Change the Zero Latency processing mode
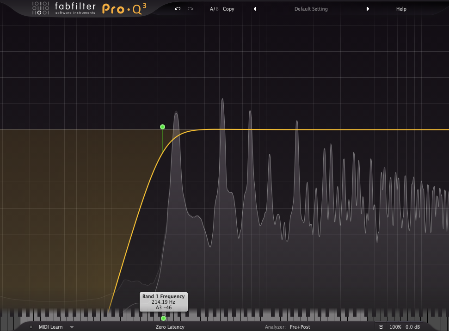Viewport: 449px width, 331px height. pyautogui.click(x=170, y=327)
